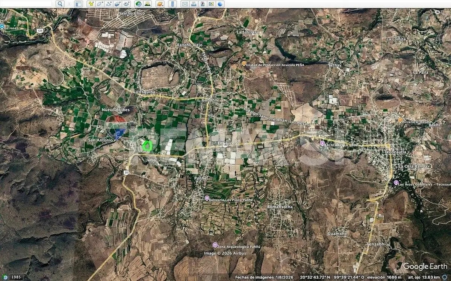Record a tour with the camera icon

[x=127, y=4]
